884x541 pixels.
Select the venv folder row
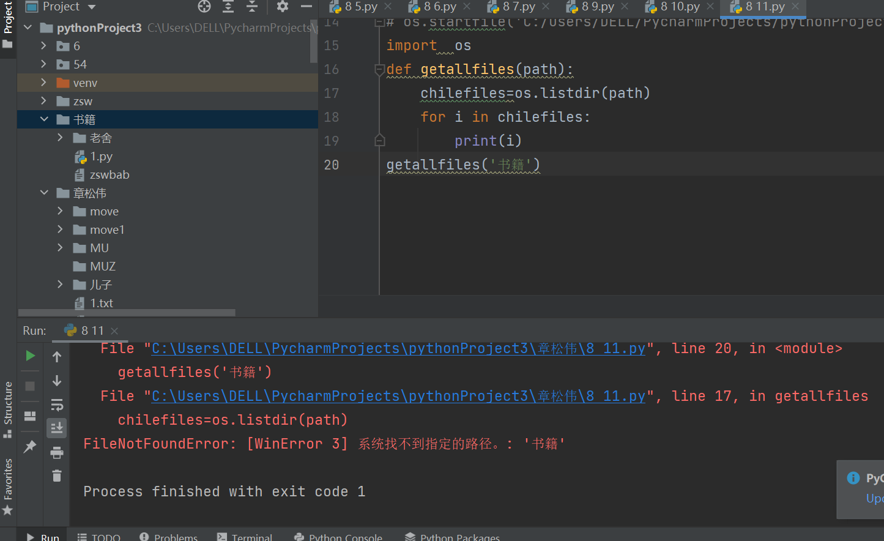click(168, 83)
